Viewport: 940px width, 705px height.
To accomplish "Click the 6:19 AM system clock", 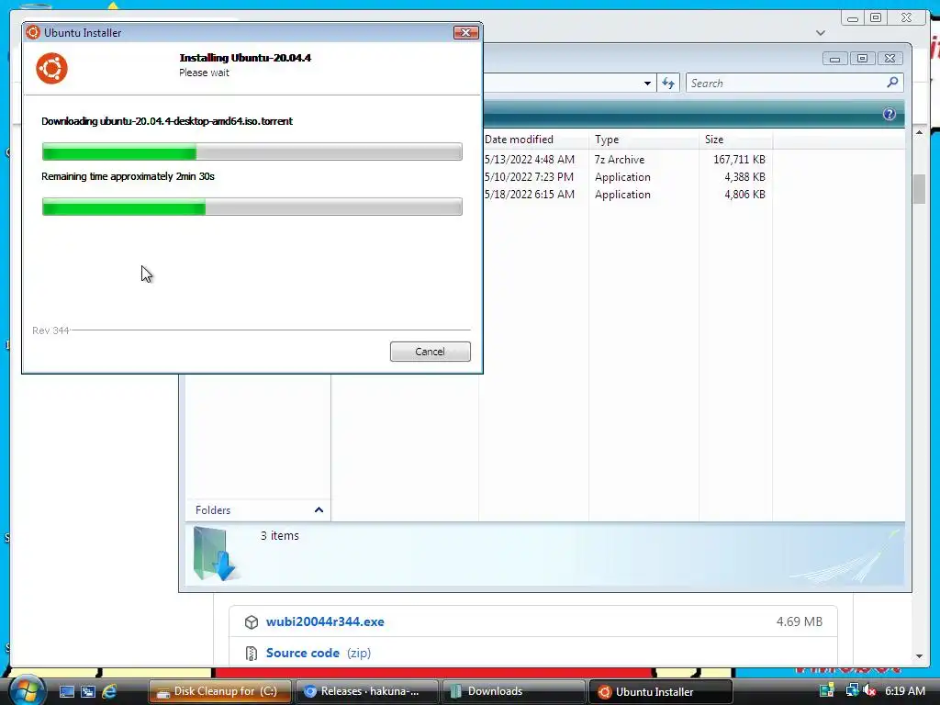I will point(905,690).
